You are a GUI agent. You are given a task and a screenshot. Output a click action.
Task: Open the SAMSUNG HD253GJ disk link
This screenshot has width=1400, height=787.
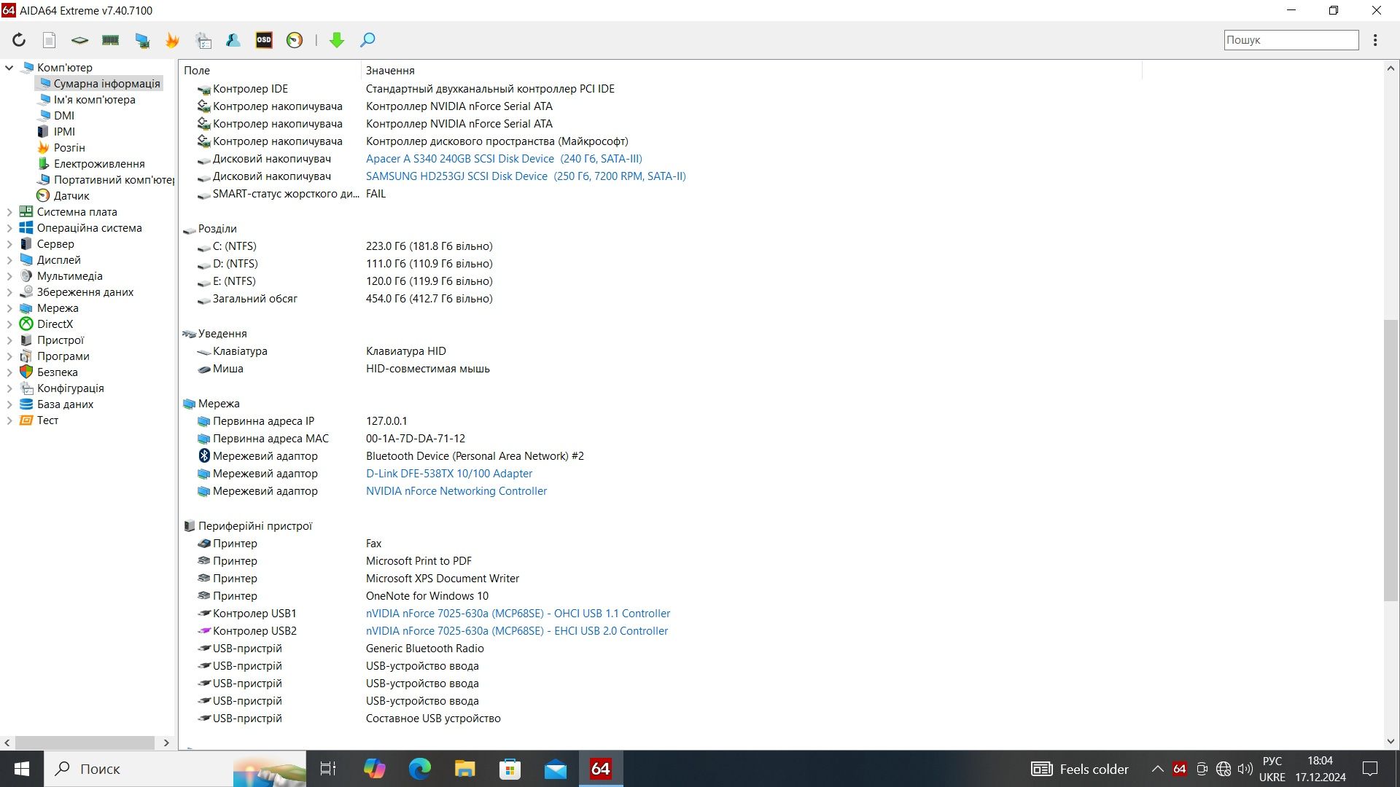point(526,176)
